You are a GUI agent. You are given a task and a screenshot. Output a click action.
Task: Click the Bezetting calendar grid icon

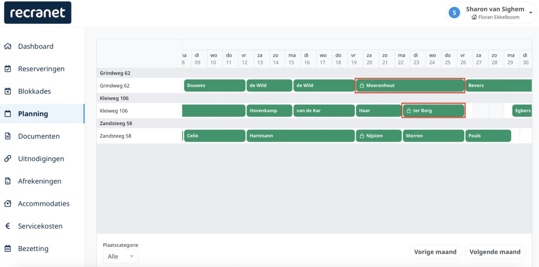(7, 248)
